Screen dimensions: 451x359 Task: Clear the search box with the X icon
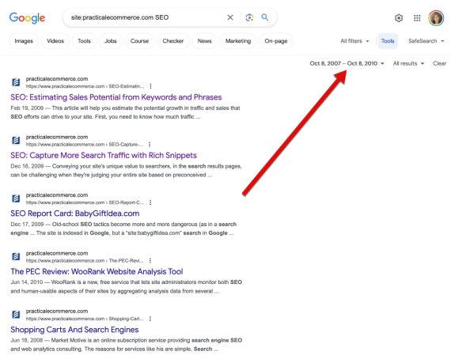[x=230, y=17]
